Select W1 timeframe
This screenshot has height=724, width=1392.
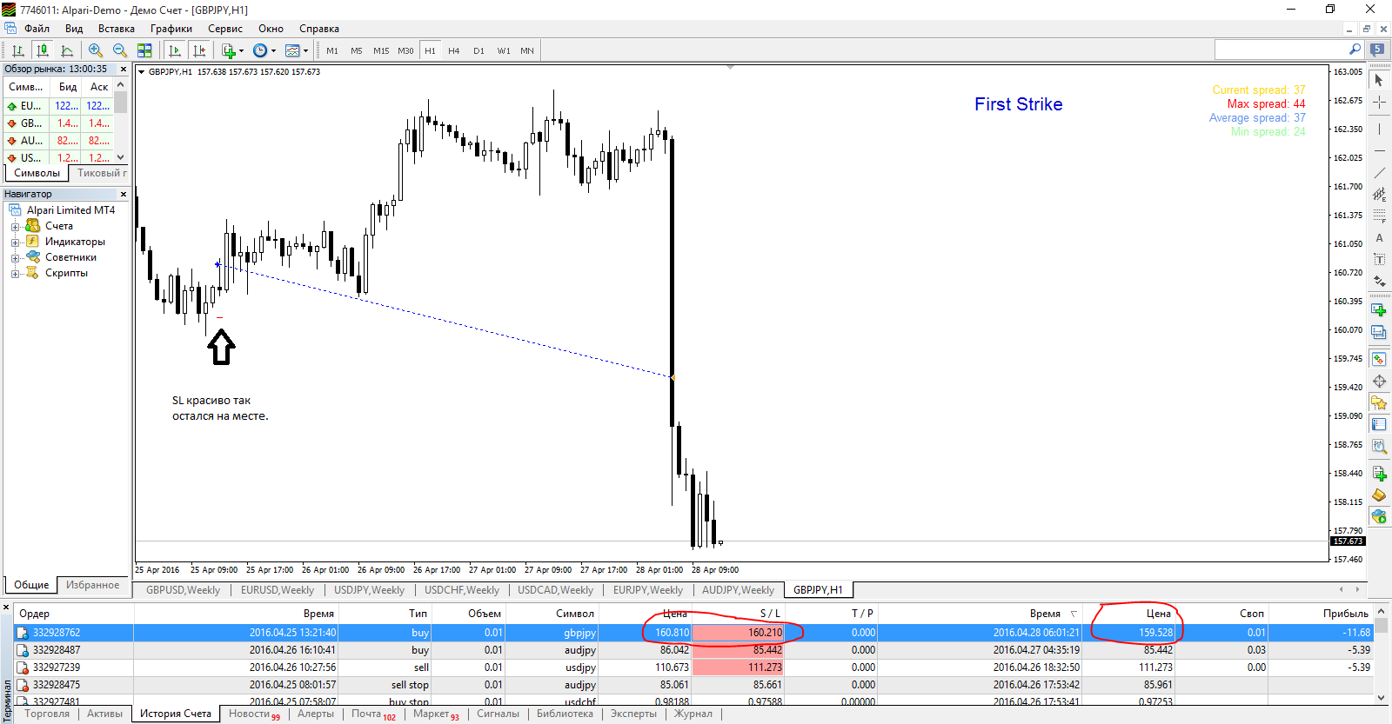pos(503,50)
